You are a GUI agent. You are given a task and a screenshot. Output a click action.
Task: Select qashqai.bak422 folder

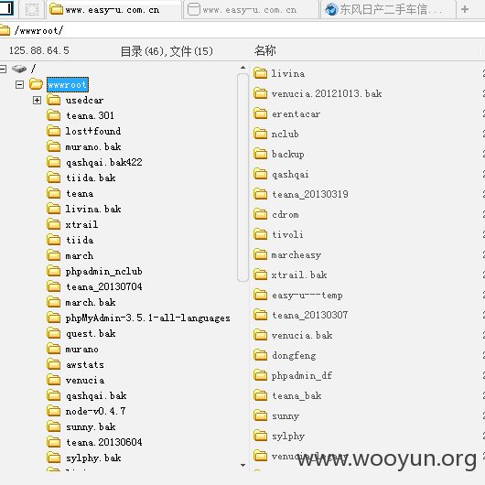point(104,162)
